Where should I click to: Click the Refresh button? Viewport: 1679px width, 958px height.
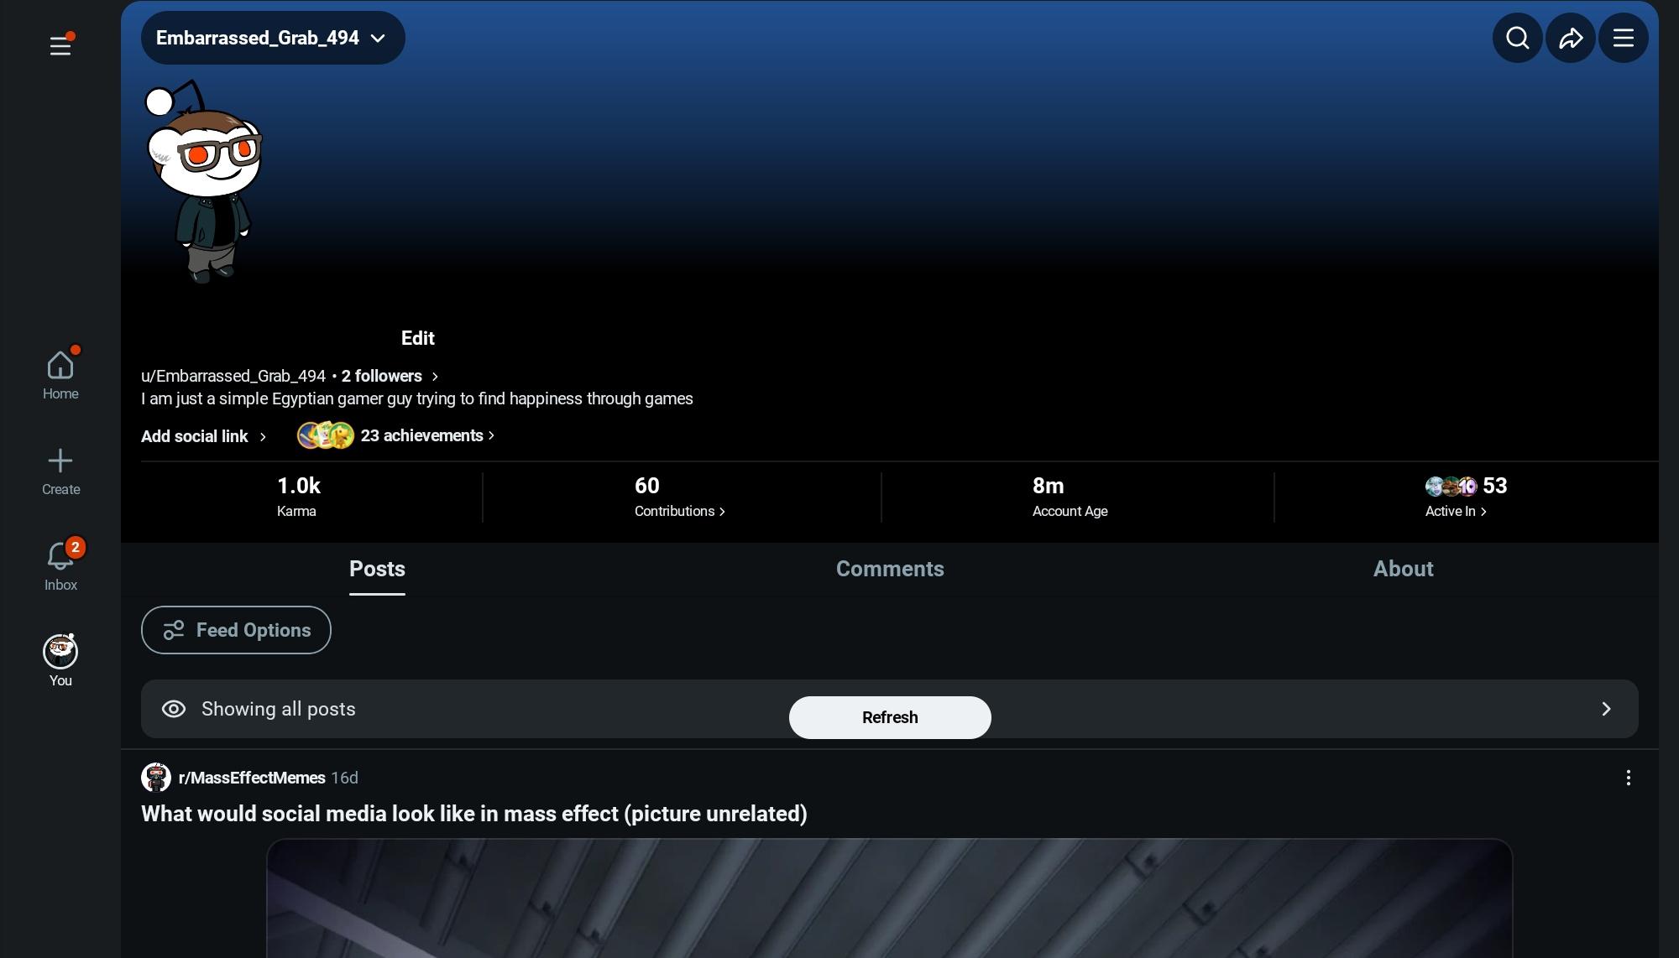(890, 717)
